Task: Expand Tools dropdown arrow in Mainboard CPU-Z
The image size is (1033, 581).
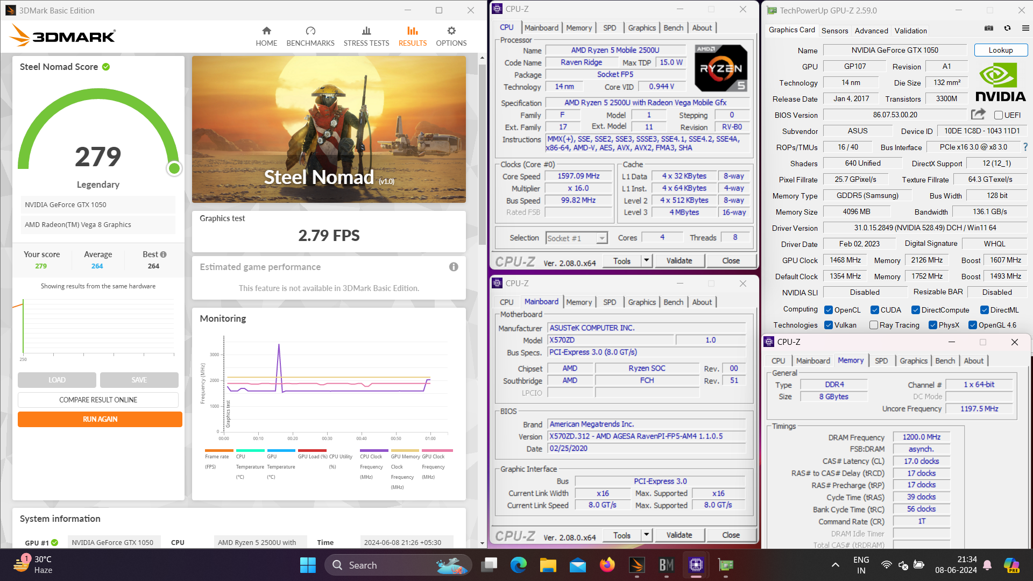Action: 646,535
